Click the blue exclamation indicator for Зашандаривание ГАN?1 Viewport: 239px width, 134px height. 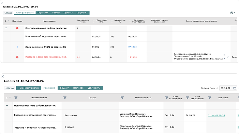tap(17, 47)
